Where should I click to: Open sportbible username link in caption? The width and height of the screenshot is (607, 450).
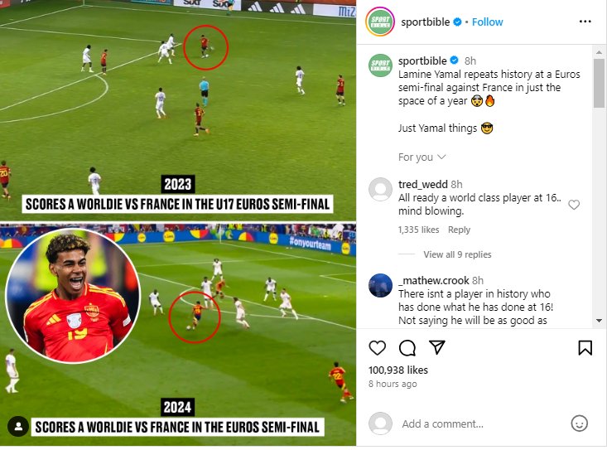[x=422, y=60]
